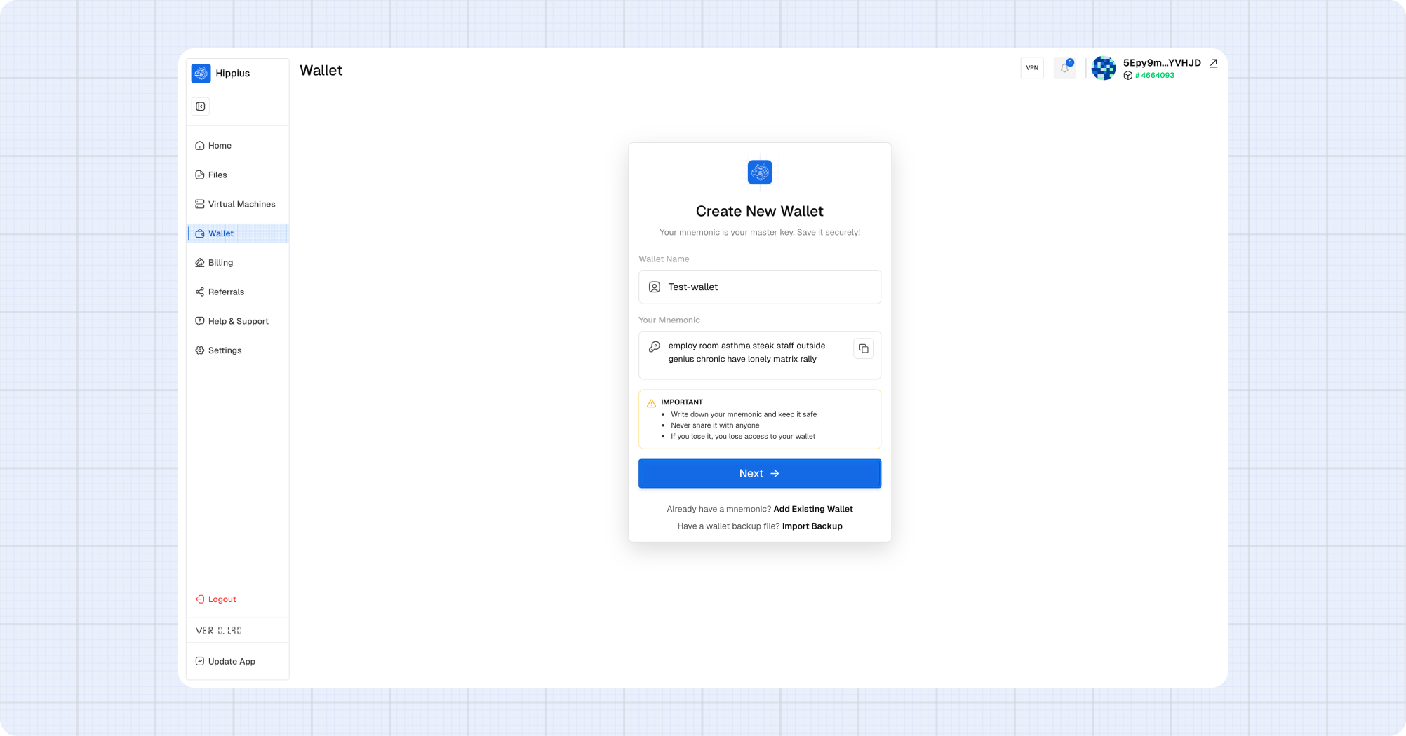Click the account avatar thumbnail top right
Image resolution: width=1406 pixels, height=736 pixels.
pos(1103,68)
